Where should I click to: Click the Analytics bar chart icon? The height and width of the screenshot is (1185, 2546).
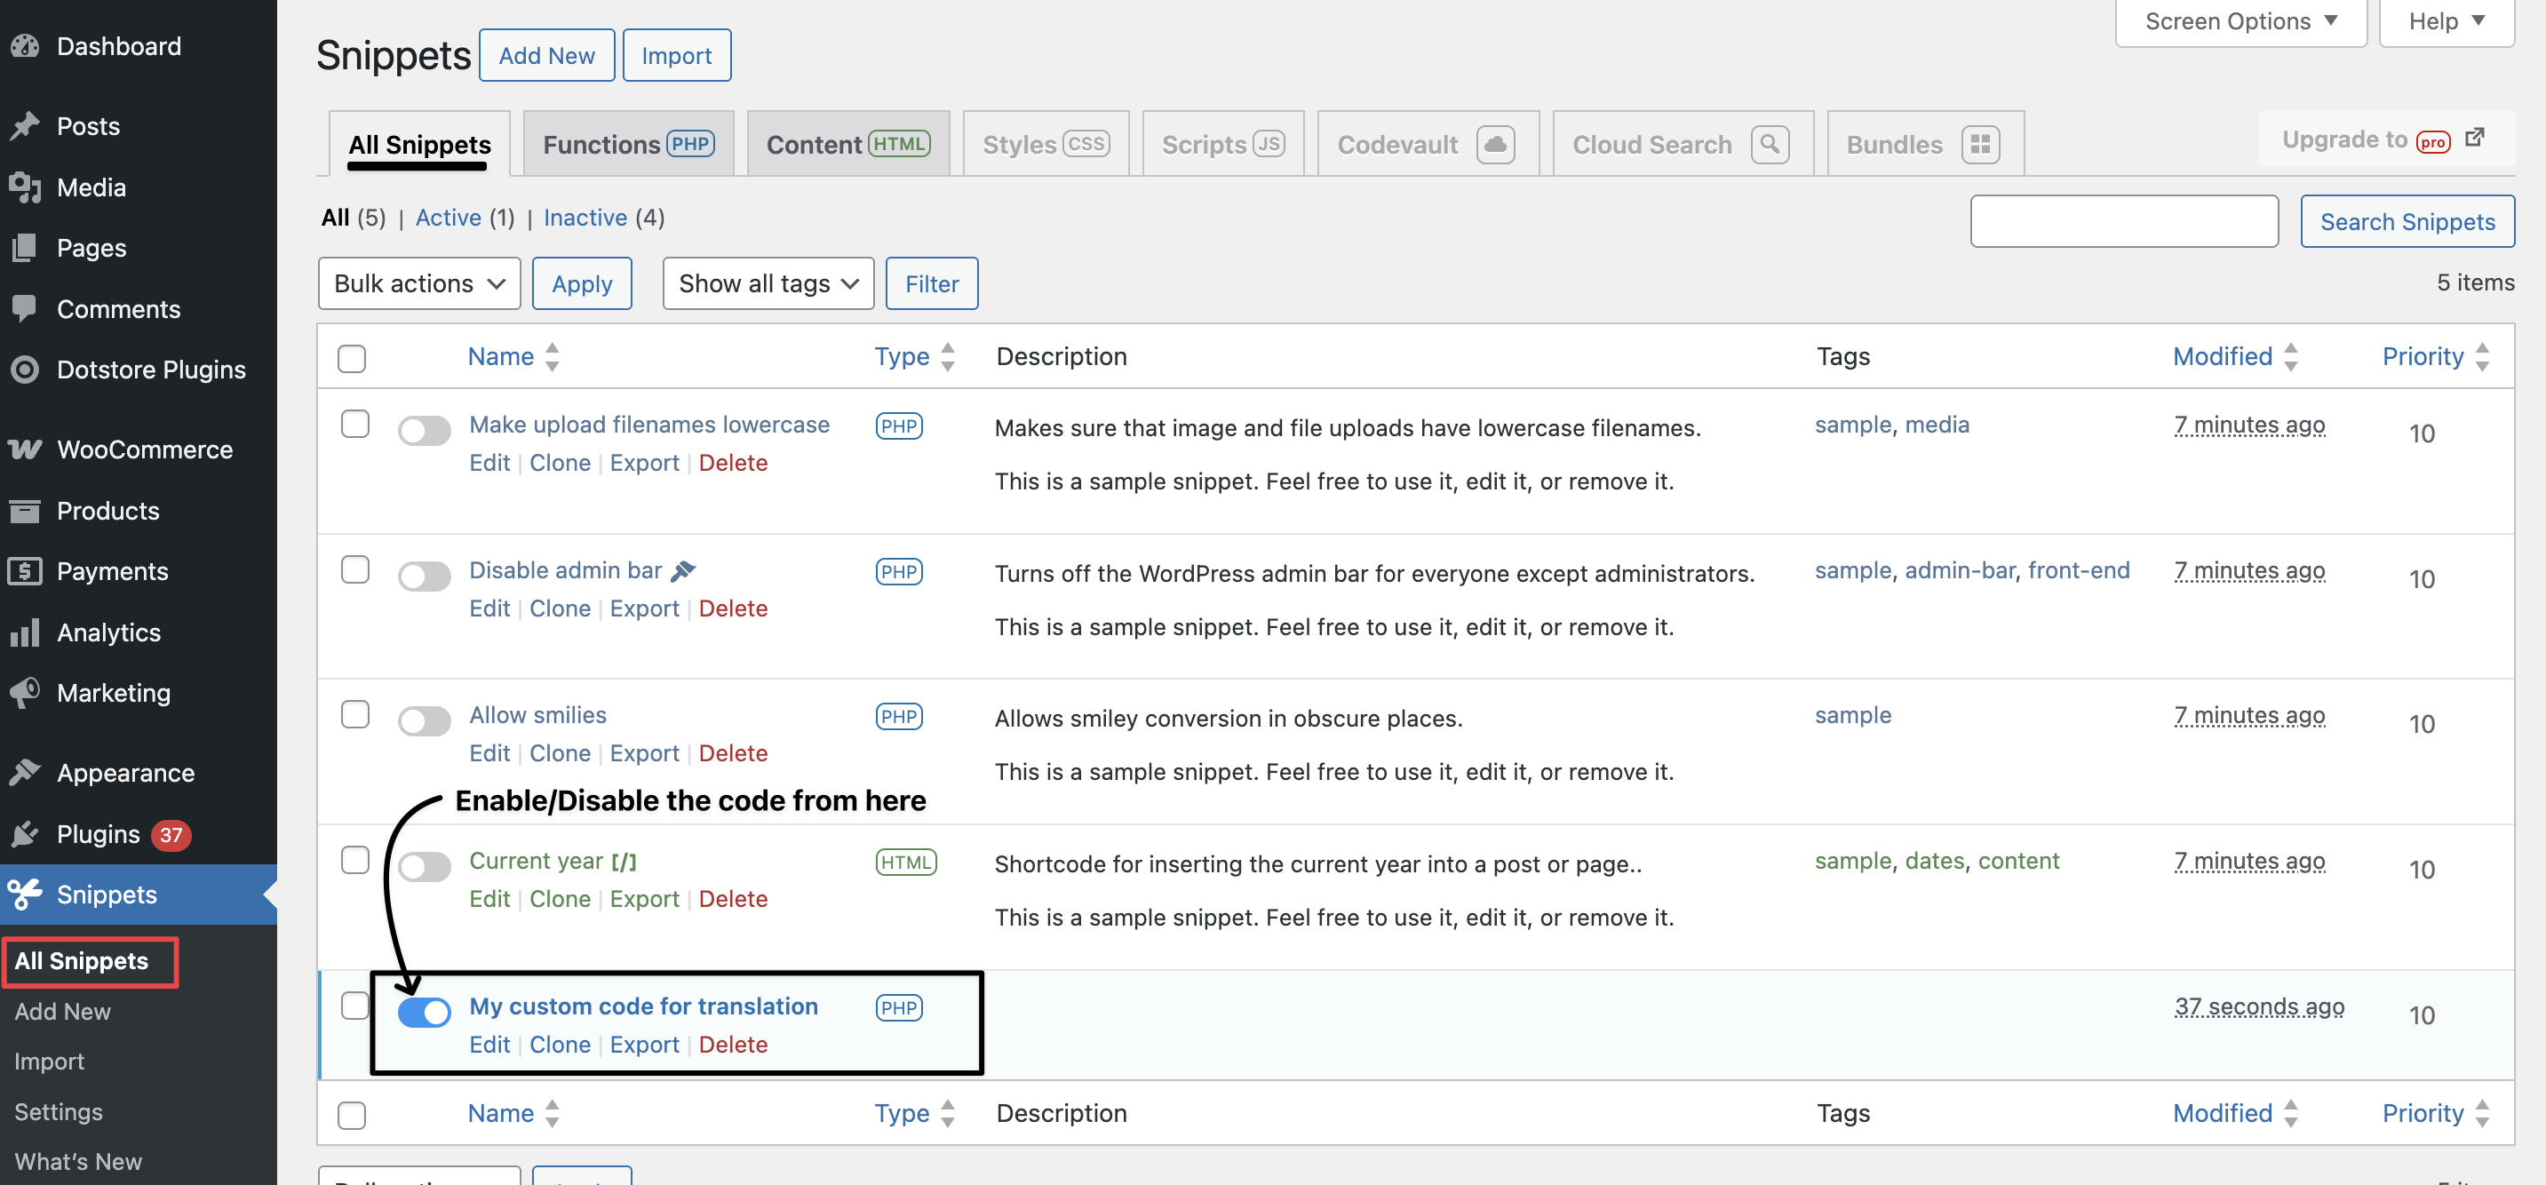click(25, 632)
